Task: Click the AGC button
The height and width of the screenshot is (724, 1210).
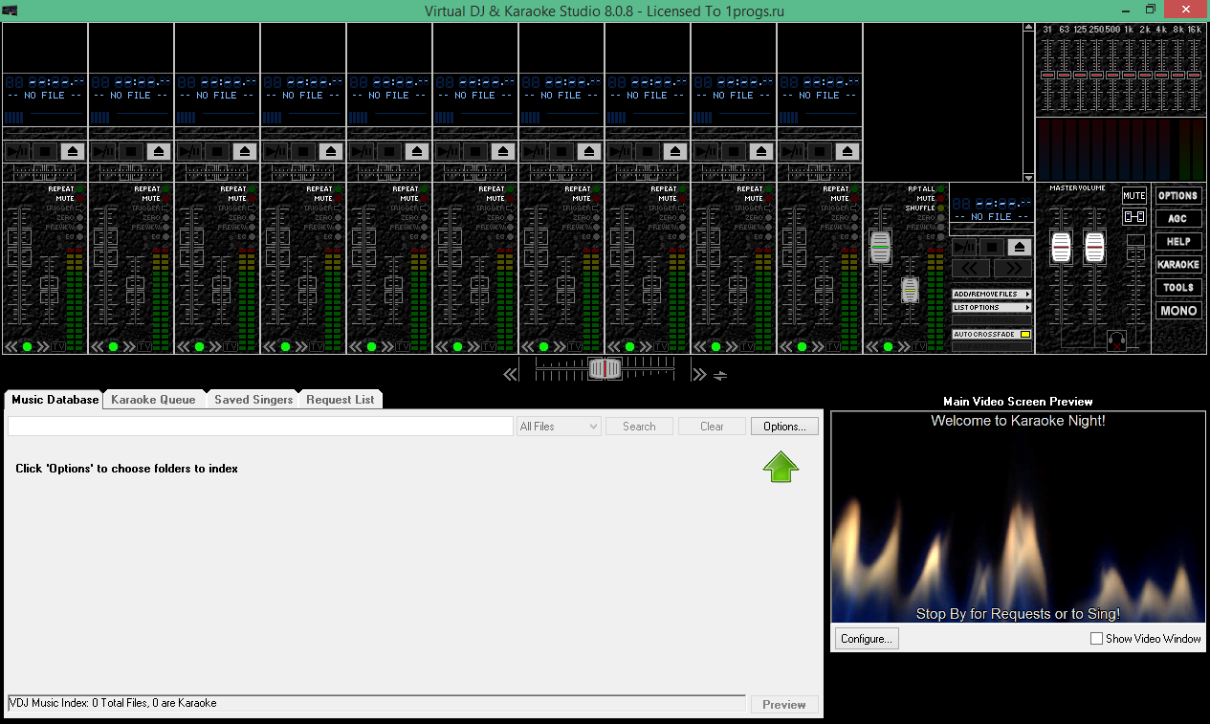Action: 1177,219
